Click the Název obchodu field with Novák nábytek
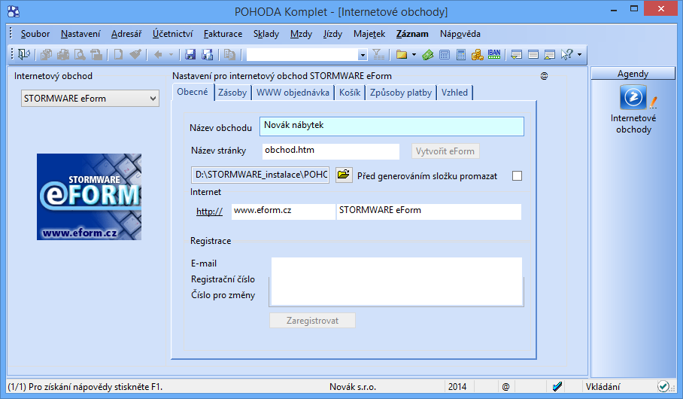The width and height of the screenshot is (683, 399). point(392,126)
